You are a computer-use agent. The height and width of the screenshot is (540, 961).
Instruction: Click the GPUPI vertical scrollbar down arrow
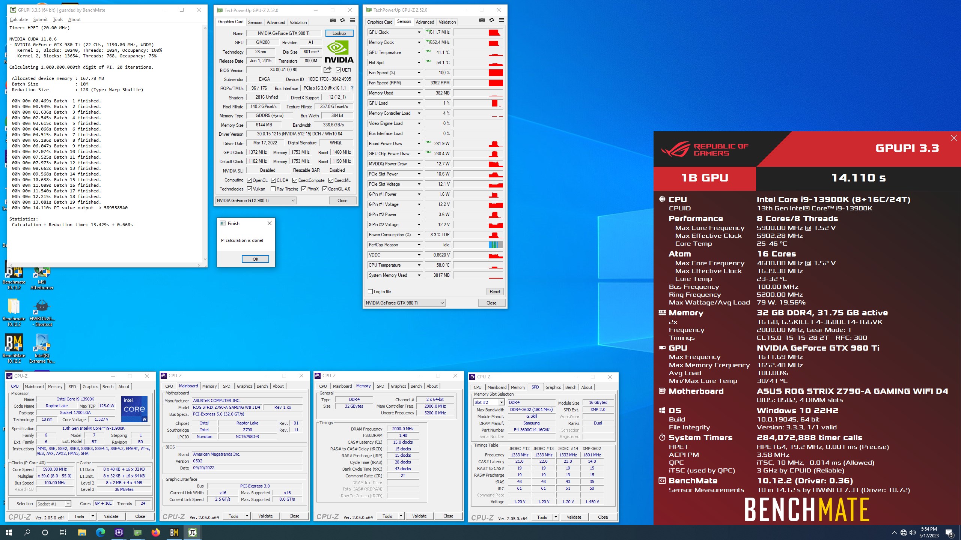(205, 259)
